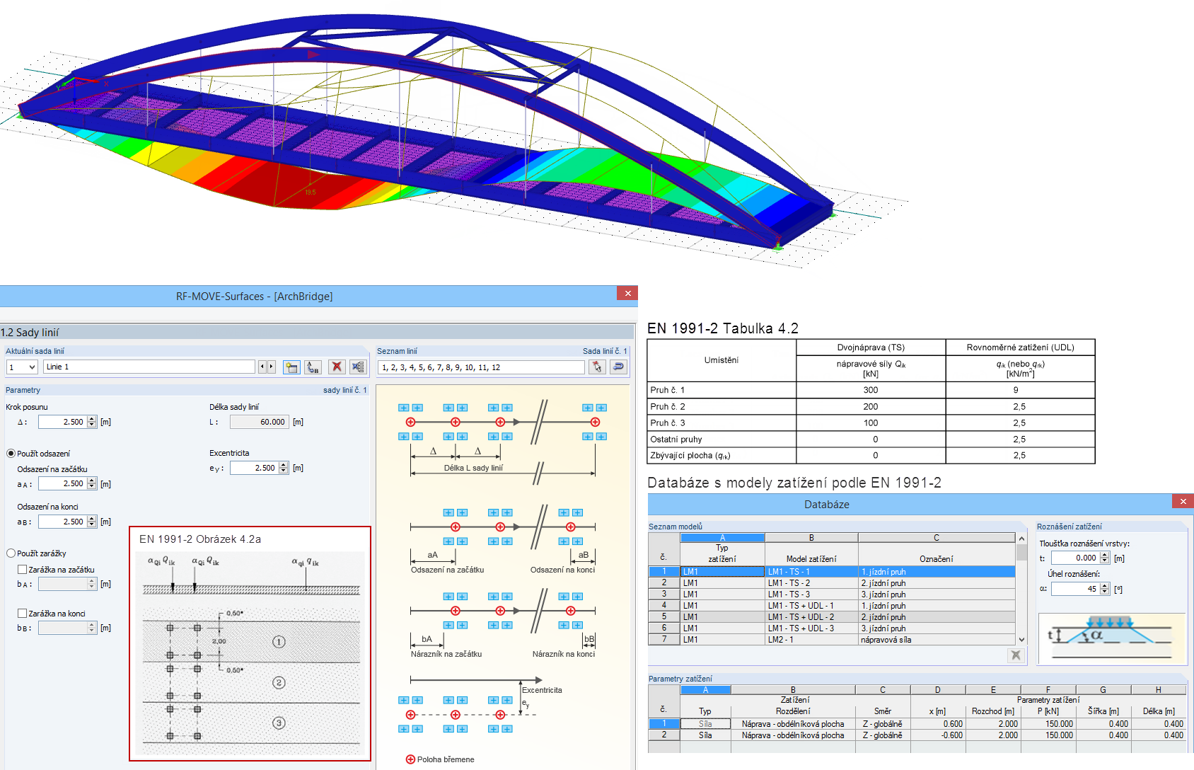This screenshot has height=770, width=1194.
Task: Click the Rozchod 2.000 cell in row 1
Action: coord(993,724)
